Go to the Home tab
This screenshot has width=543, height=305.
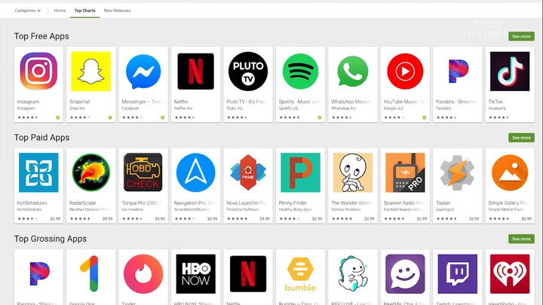click(60, 11)
